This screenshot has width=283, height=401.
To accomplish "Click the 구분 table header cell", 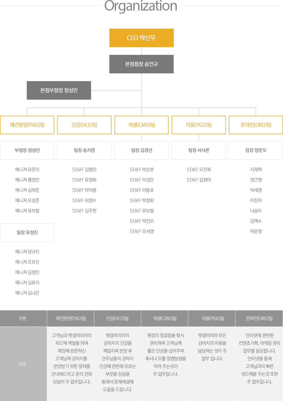I will point(22,319).
